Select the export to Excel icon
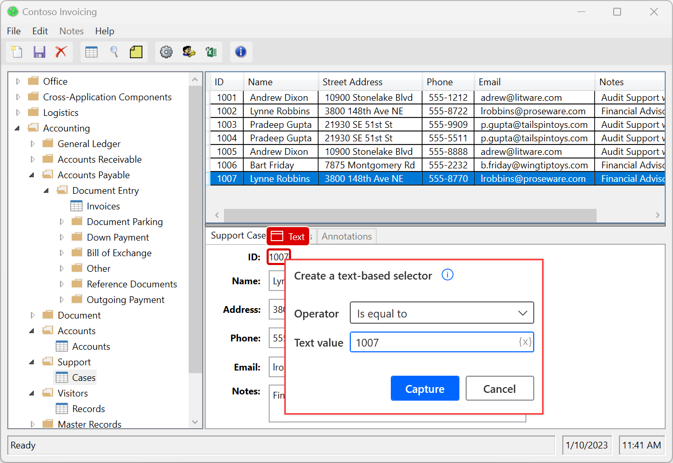The height and width of the screenshot is (463, 673). point(210,51)
